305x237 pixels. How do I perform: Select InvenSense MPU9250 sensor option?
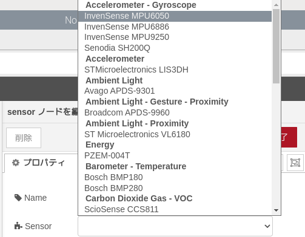pos(175,37)
